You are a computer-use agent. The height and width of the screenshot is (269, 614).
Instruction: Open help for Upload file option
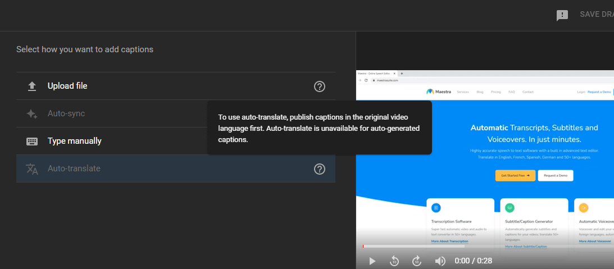tap(320, 86)
